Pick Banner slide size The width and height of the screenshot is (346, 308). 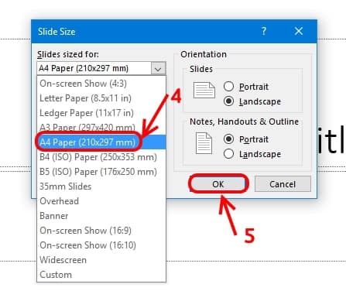click(x=101, y=216)
